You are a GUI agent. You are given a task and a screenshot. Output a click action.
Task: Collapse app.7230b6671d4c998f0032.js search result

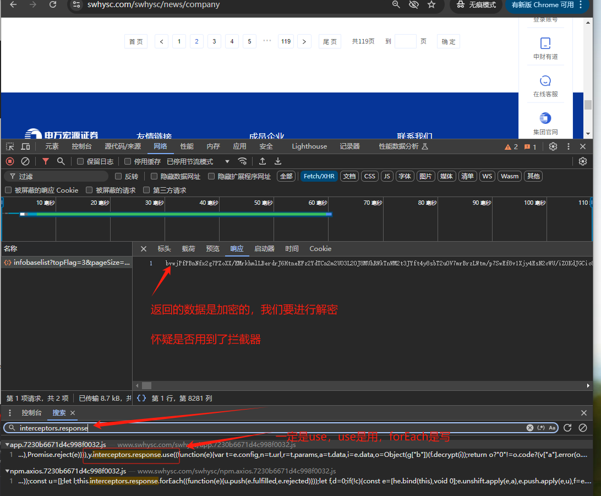pyautogui.click(x=7, y=445)
